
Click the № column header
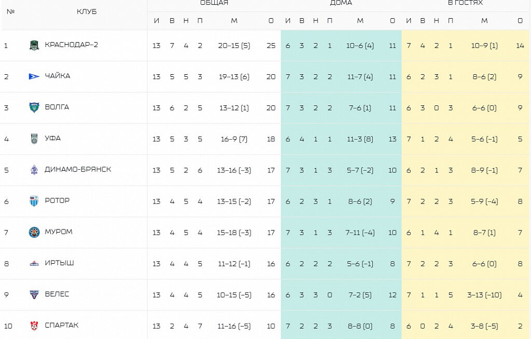(x=10, y=11)
